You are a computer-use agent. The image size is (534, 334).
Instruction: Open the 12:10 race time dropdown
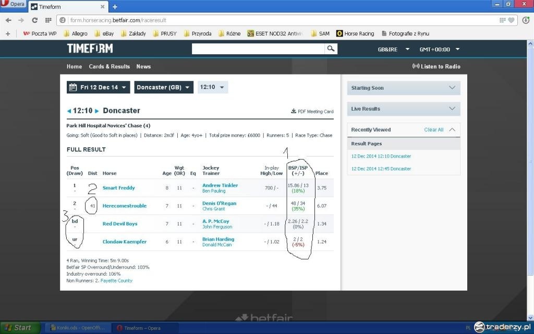(x=213, y=87)
